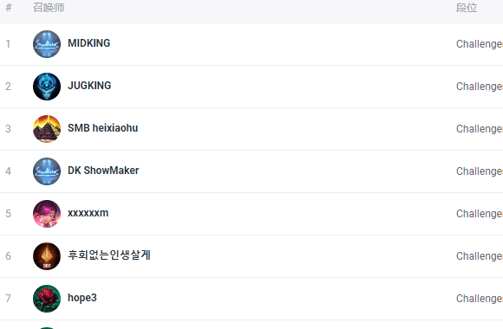Screen dimensions: 503x329
Task: Open hope3 summoner name link
Action: tap(82, 298)
